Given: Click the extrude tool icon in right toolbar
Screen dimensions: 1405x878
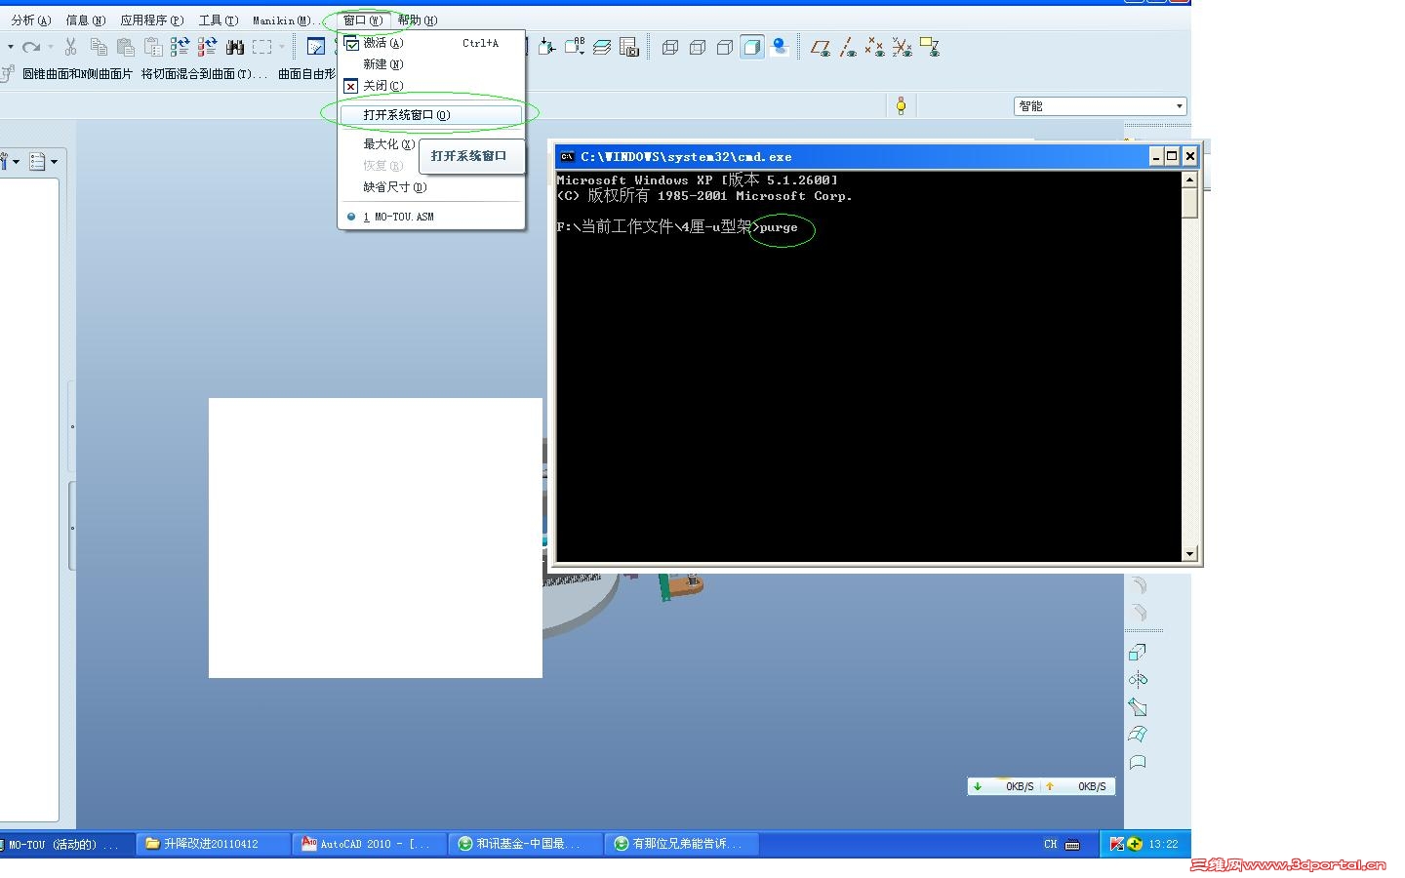Looking at the screenshot, I should point(1138,652).
